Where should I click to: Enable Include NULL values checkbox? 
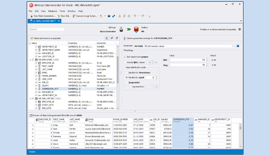125,62
